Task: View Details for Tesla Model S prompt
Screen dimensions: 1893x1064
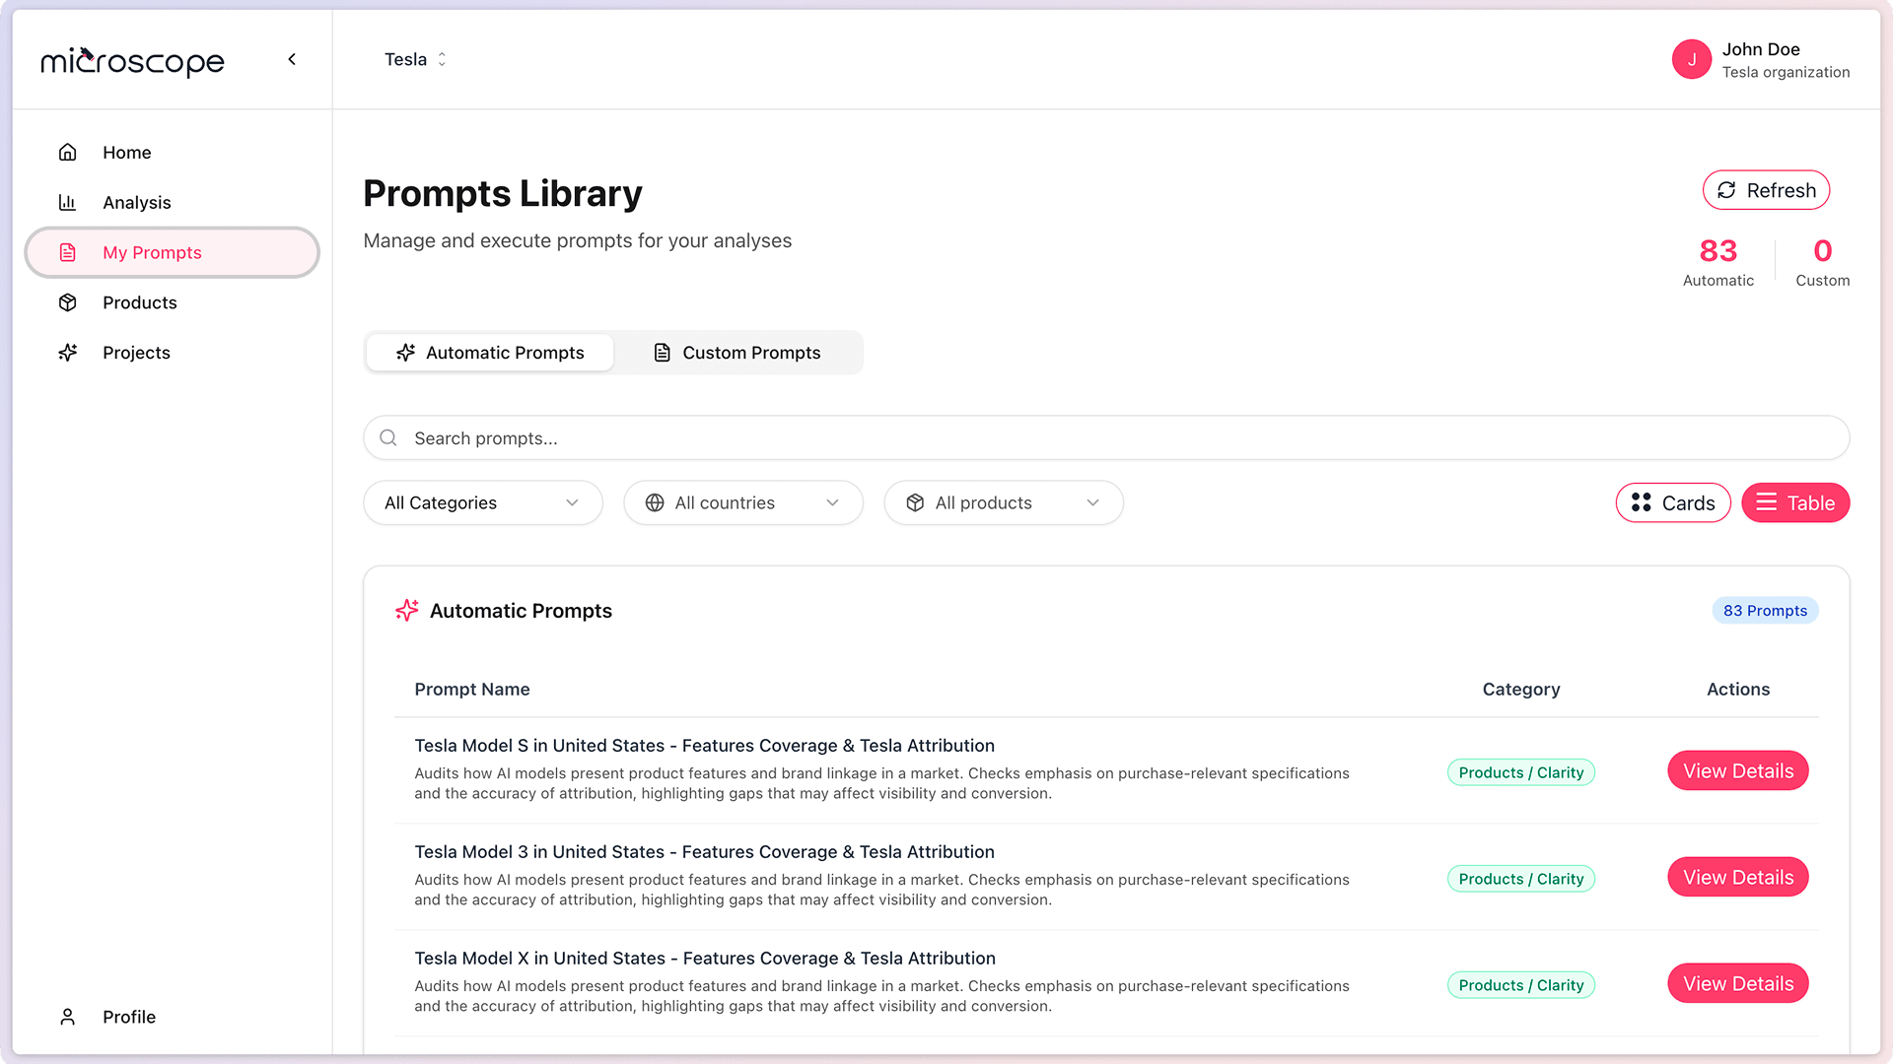Action: coord(1737,770)
